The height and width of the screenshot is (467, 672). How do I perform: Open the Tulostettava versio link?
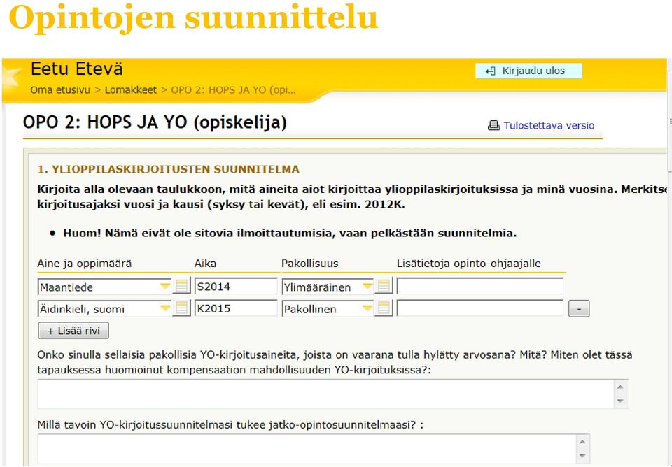click(549, 126)
